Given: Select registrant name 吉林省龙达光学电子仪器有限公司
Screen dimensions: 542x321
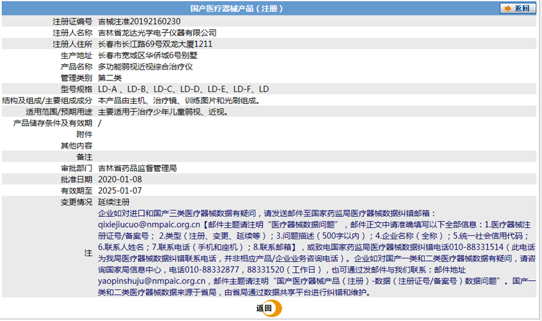Looking at the screenshot, I should tap(157, 33).
